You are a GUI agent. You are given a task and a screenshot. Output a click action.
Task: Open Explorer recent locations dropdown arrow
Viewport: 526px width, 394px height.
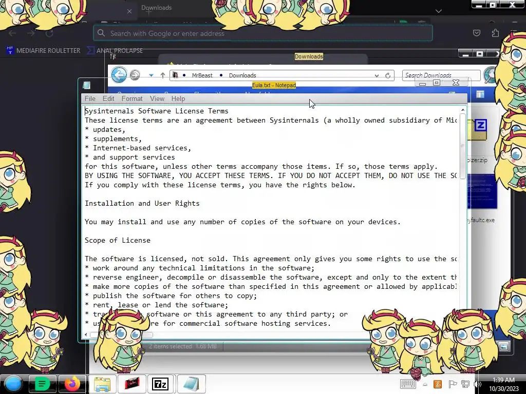[x=152, y=75]
